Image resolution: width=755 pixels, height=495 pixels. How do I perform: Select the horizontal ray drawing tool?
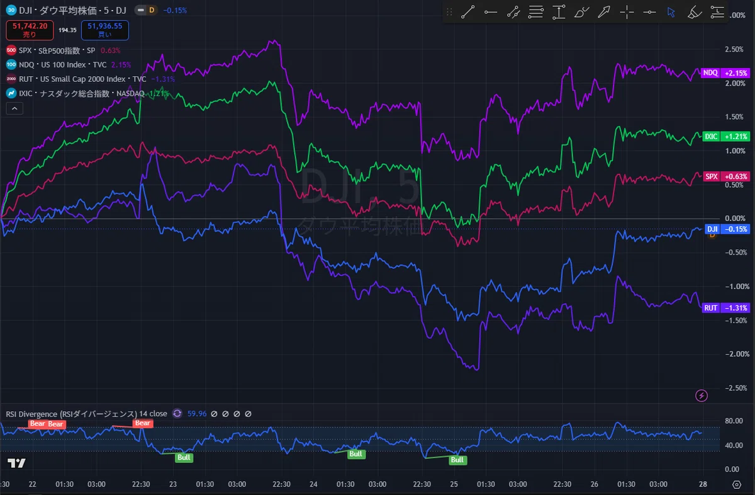click(x=490, y=11)
